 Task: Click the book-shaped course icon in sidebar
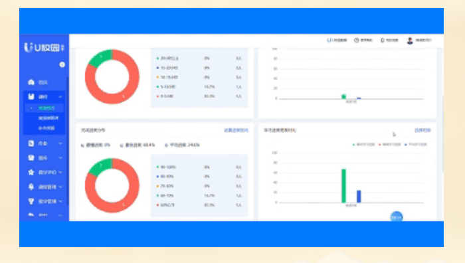31,97
